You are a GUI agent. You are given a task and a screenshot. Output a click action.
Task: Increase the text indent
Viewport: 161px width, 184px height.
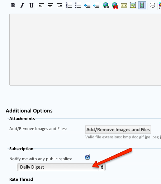point(96,5)
